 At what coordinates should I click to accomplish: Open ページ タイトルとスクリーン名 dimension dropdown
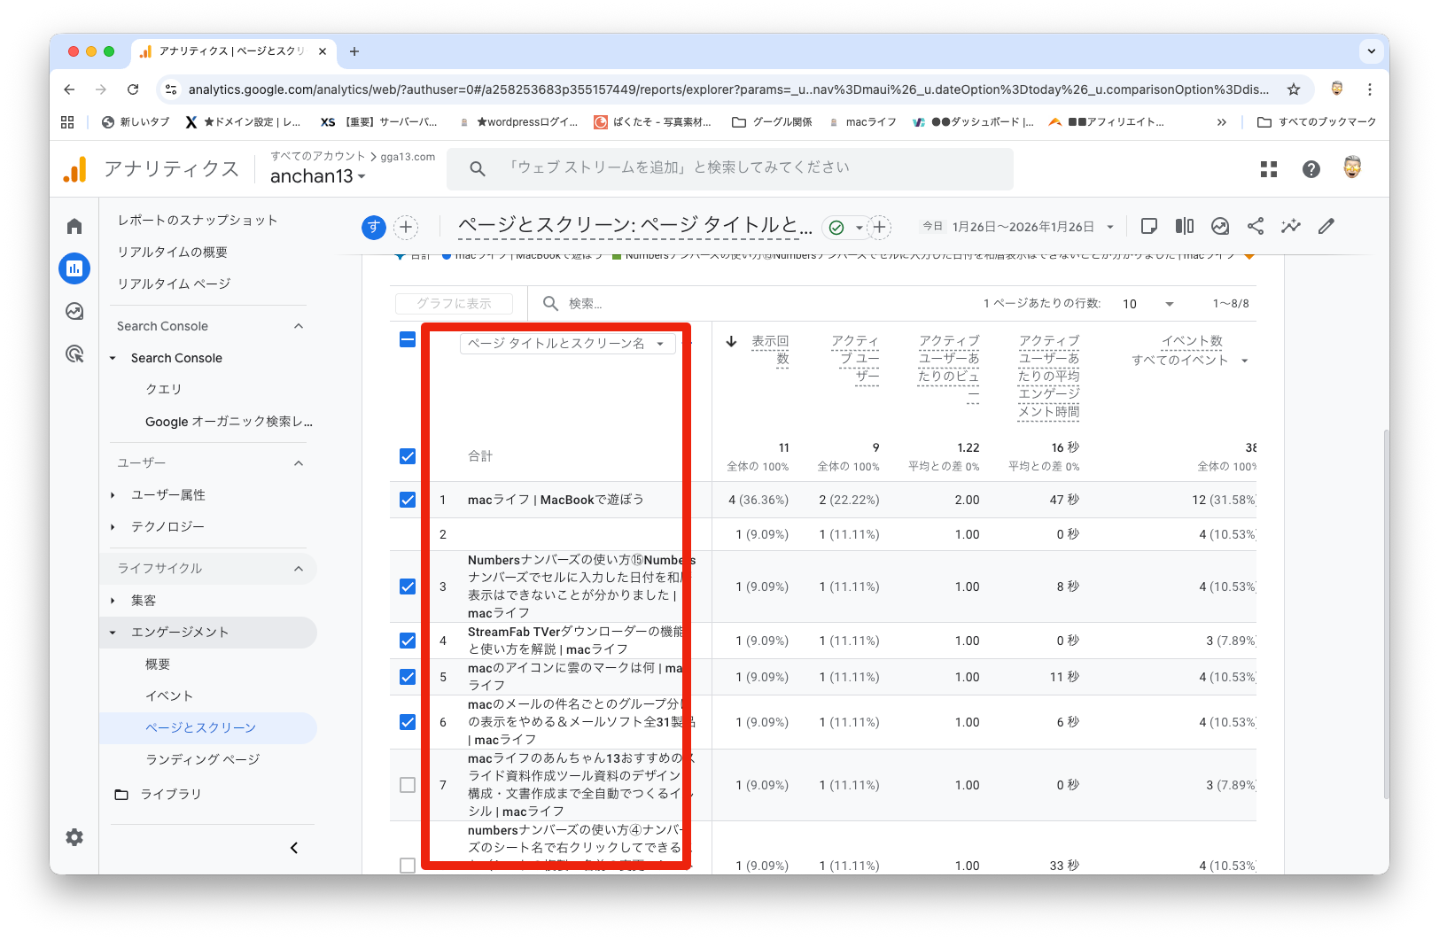pyautogui.click(x=567, y=344)
